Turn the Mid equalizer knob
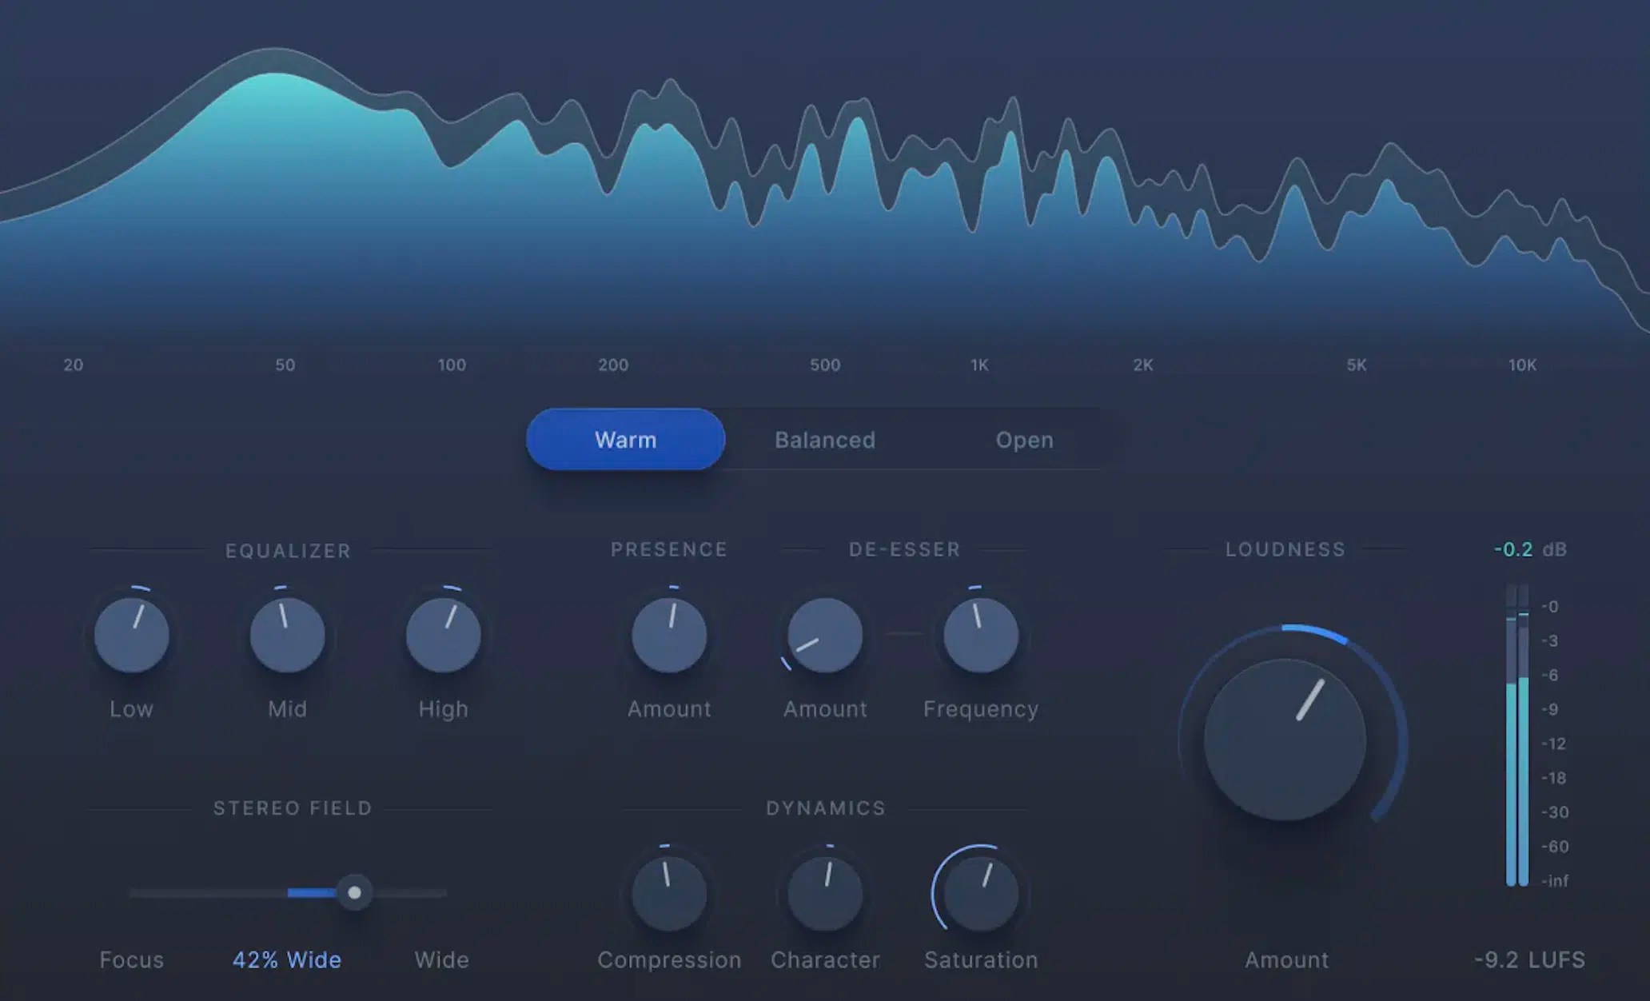Viewport: 1650px width, 1001px height. 286,634
